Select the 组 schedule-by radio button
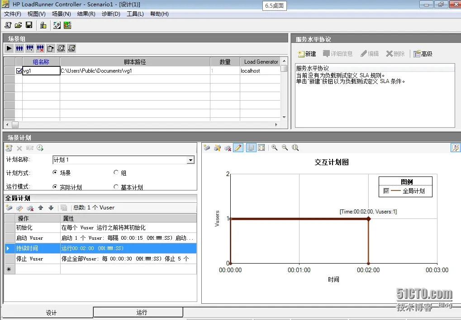This screenshot has height=320, width=461. point(116,172)
